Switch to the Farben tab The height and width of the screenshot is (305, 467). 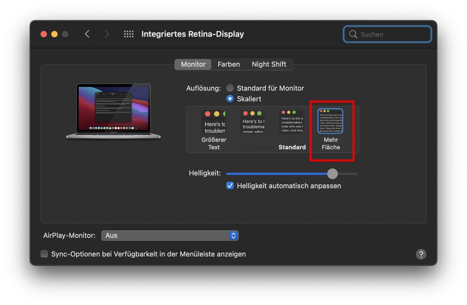228,64
